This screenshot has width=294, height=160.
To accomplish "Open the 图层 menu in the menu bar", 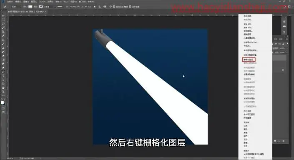I will 34,2.
